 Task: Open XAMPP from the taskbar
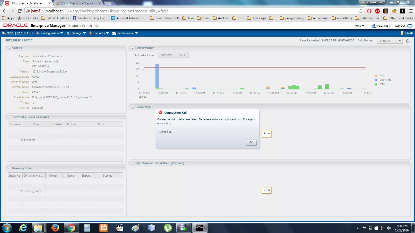(103, 228)
